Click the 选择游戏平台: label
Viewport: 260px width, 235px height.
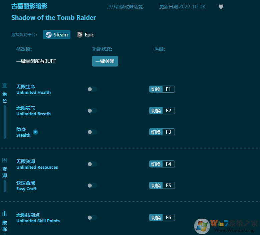pyautogui.click(x=24, y=35)
